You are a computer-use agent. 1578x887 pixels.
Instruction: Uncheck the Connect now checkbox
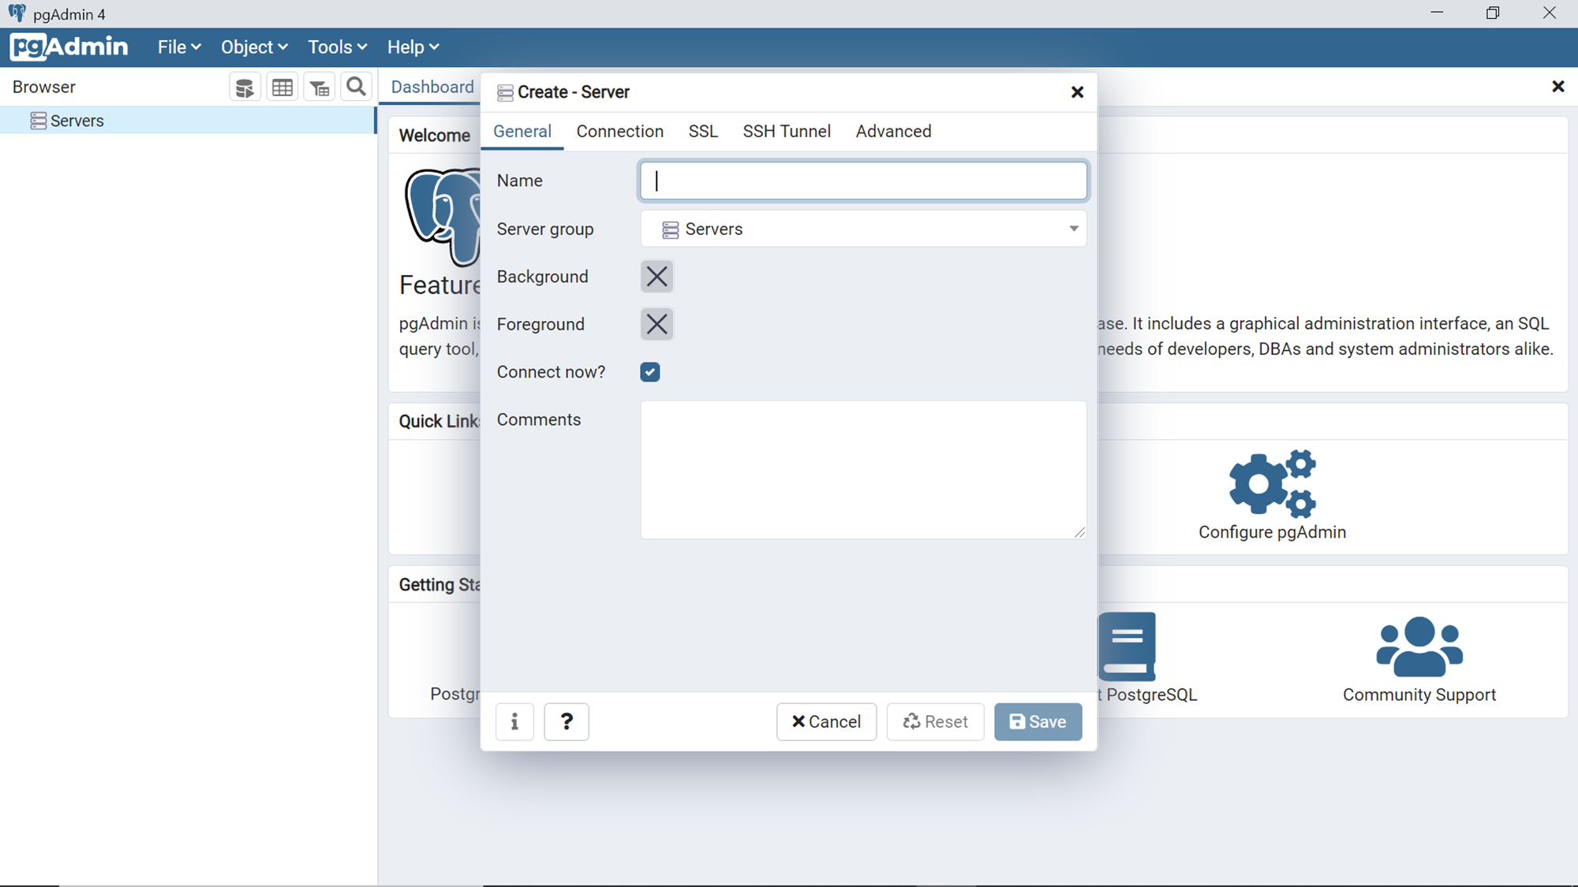tap(650, 372)
